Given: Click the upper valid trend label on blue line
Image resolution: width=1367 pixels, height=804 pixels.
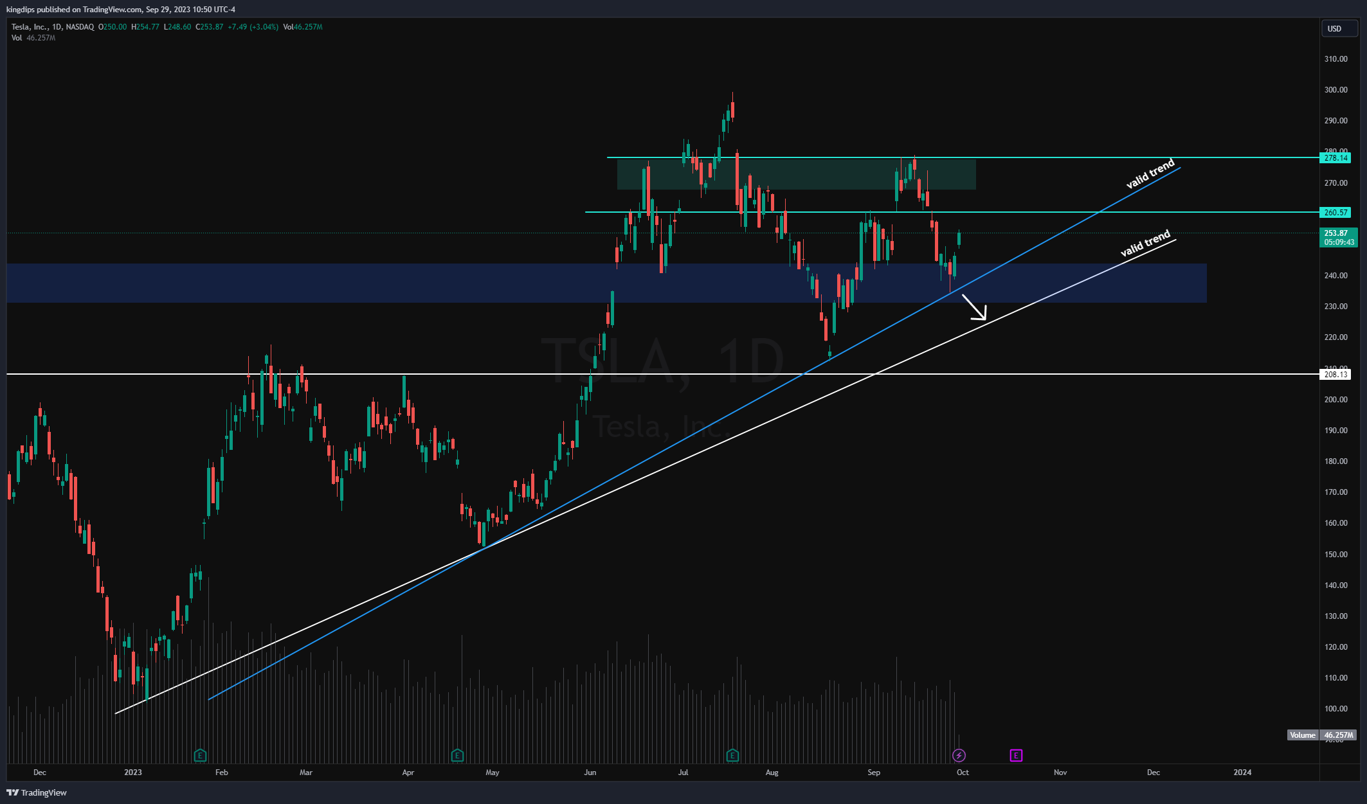Looking at the screenshot, I should [x=1150, y=174].
